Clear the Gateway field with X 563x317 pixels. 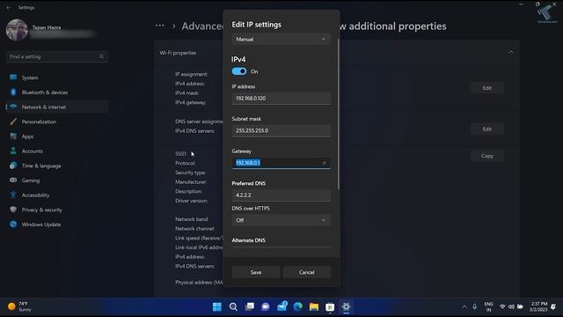[324, 163]
